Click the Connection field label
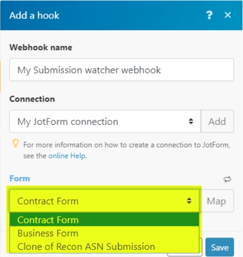Image resolution: width=243 pixels, height=257 pixels. pos(32,99)
